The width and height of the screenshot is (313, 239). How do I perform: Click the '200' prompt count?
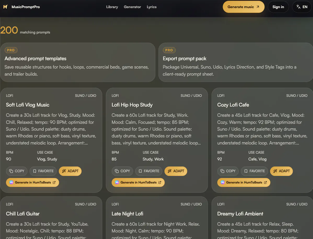[x=9, y=30]
